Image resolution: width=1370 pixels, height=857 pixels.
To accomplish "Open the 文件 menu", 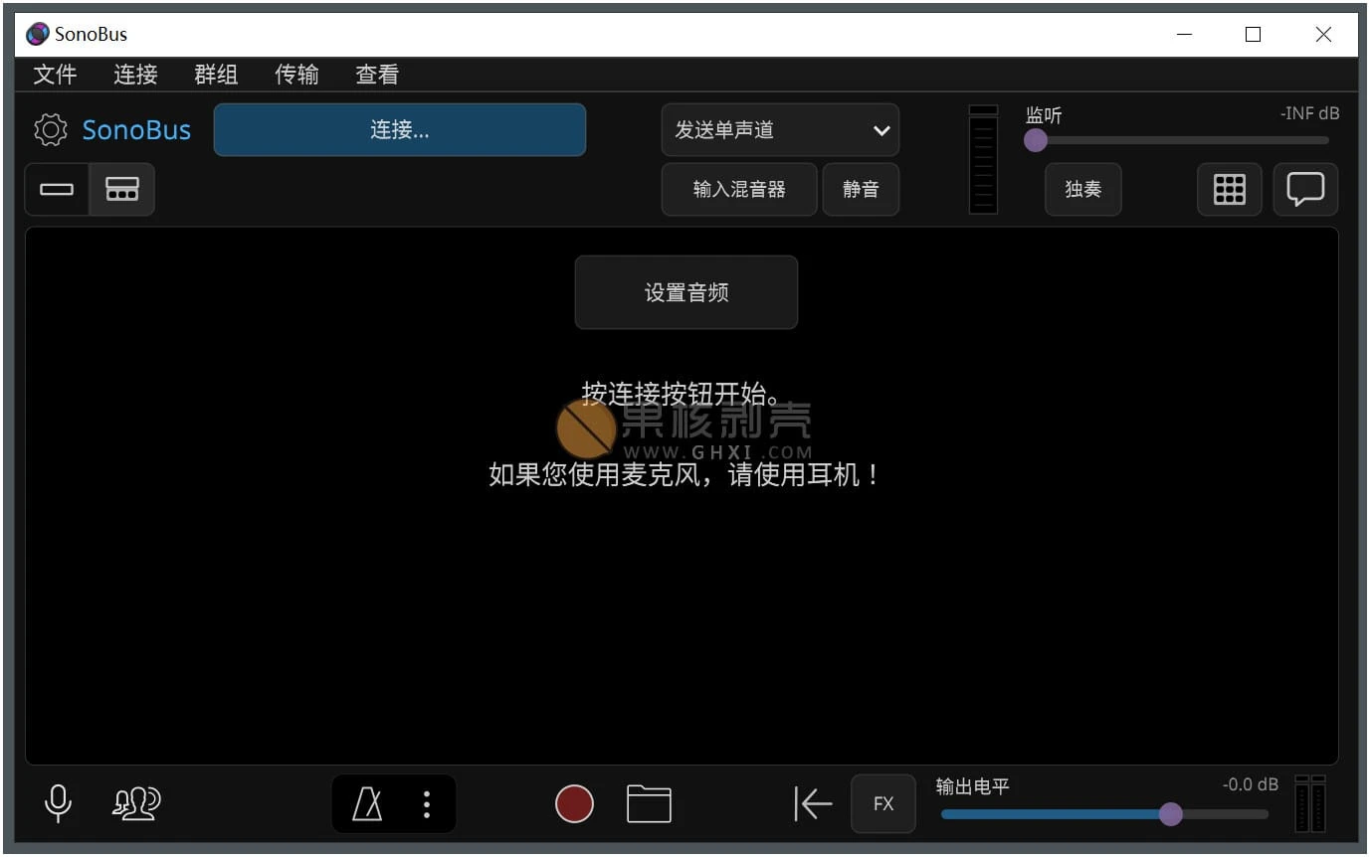I will 56,75.
